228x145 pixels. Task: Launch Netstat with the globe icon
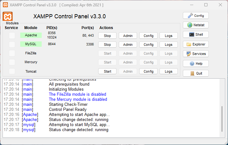coord(195,25)
